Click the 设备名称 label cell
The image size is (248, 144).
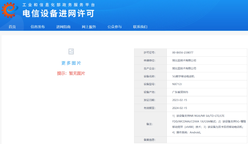tap(150, 76)
